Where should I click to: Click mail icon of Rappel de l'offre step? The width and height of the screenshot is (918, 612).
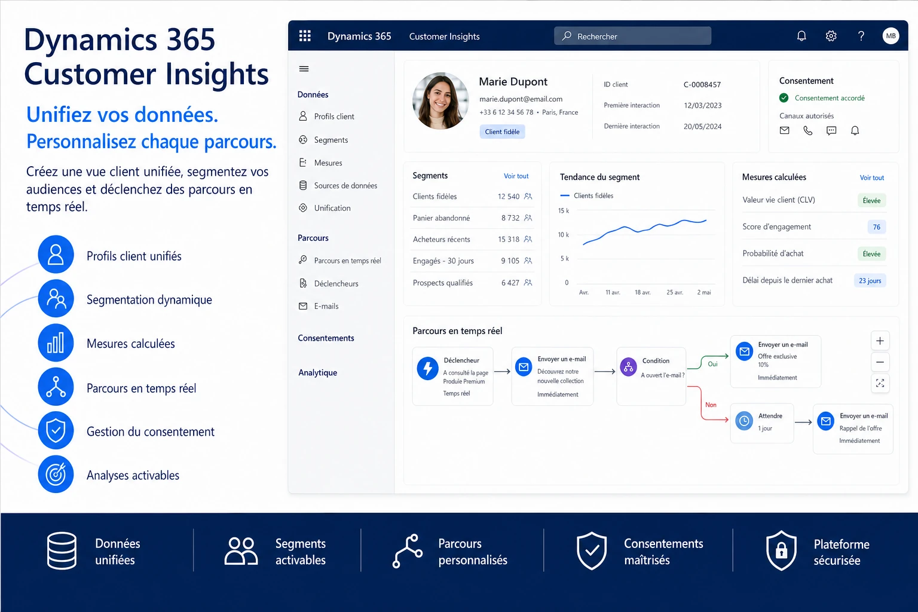[x=826, y=421]
